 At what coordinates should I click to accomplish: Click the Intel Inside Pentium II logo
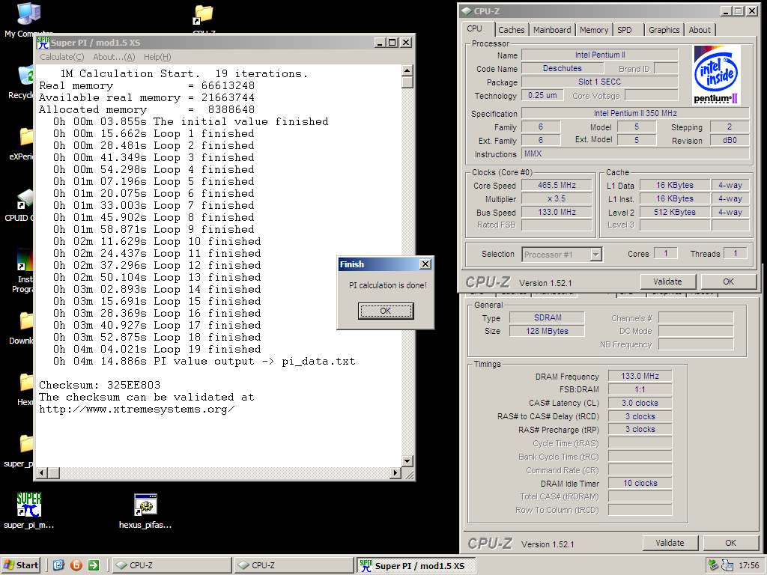coord(717,74)
